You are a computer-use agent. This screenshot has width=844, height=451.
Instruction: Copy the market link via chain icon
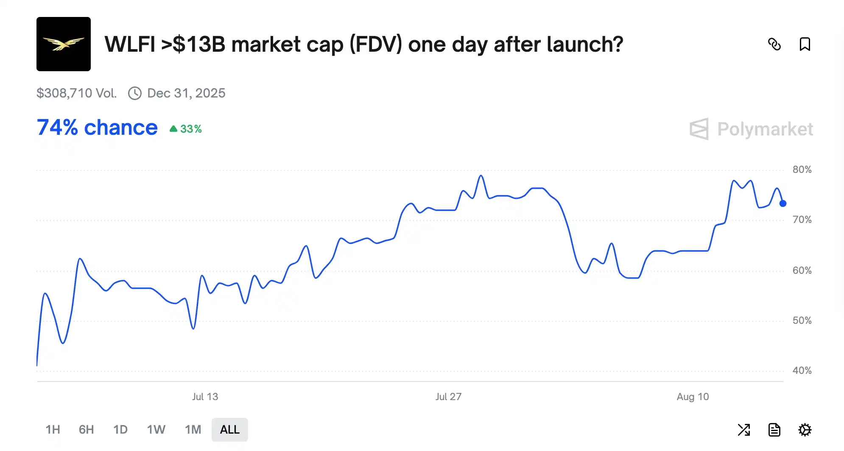[774, 44]
